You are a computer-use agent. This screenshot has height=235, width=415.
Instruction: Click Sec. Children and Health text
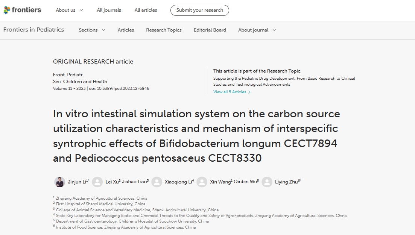pyautogui.click(x=80, y=82)
